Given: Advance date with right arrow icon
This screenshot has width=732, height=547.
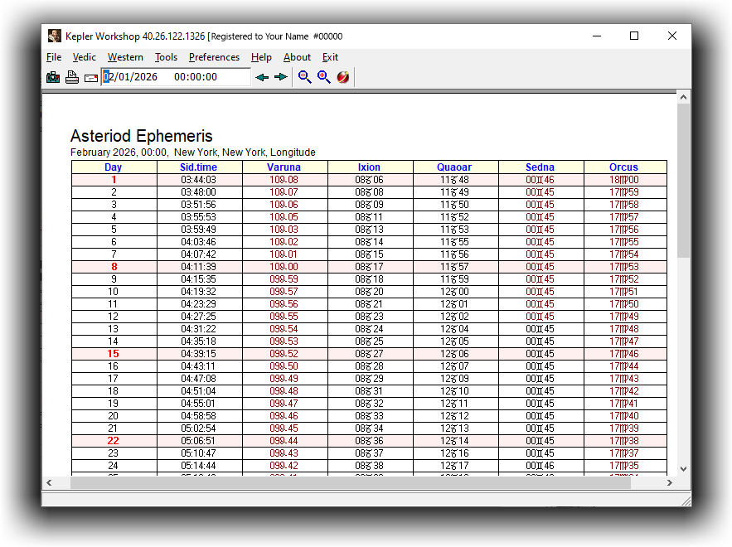Looking at the screenshot, I should [281, 77].
